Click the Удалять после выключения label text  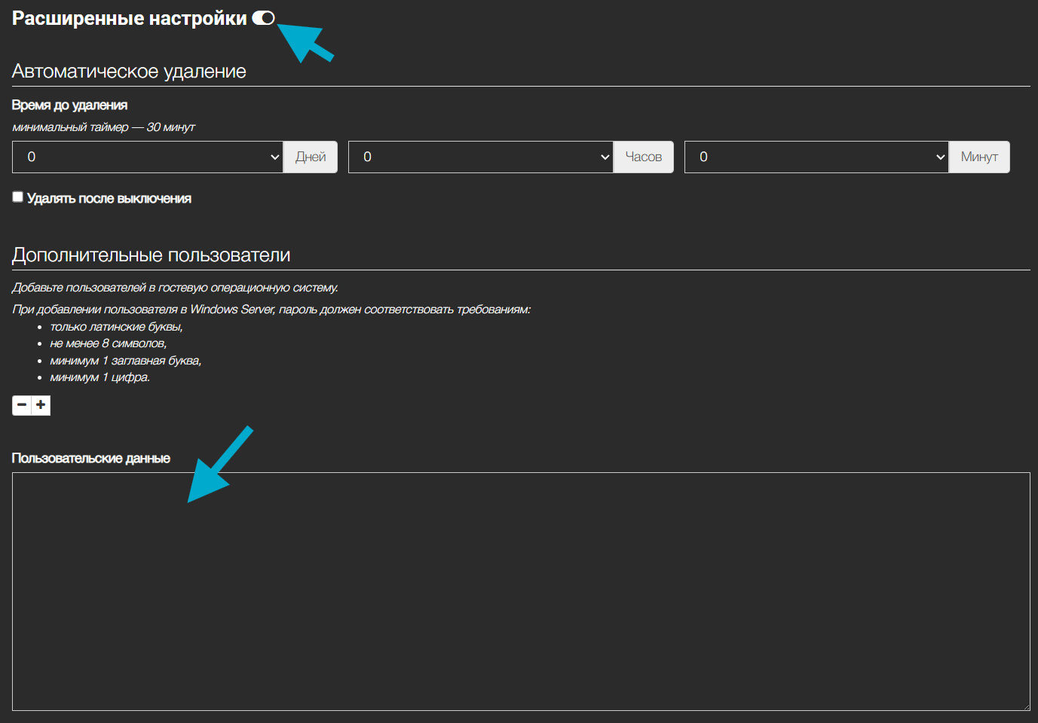click(x=109, y=199)
